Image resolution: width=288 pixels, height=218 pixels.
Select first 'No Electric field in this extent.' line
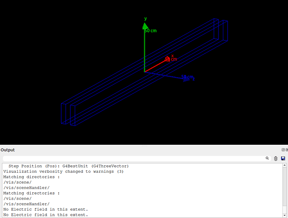pyautogui.click(x=45, y=209)
